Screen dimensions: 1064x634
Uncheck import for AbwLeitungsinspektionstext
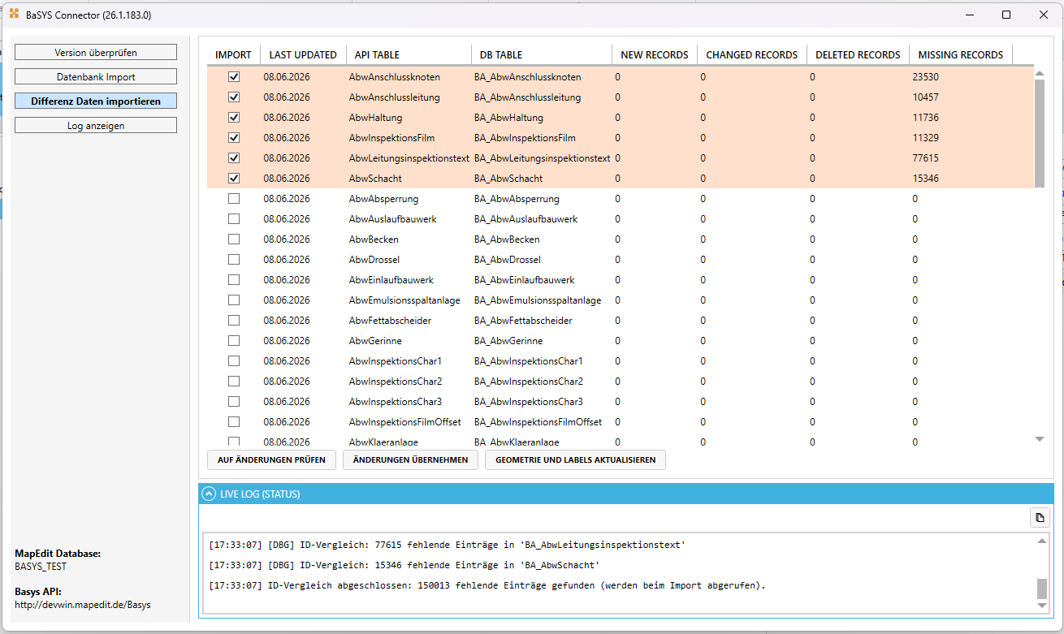(x=234, y=158)
